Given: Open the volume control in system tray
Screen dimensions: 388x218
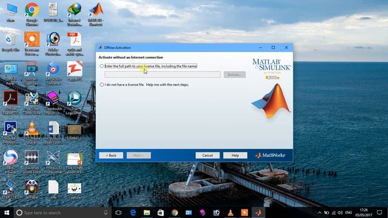Looking at the screenshot, I should (340, 213).
